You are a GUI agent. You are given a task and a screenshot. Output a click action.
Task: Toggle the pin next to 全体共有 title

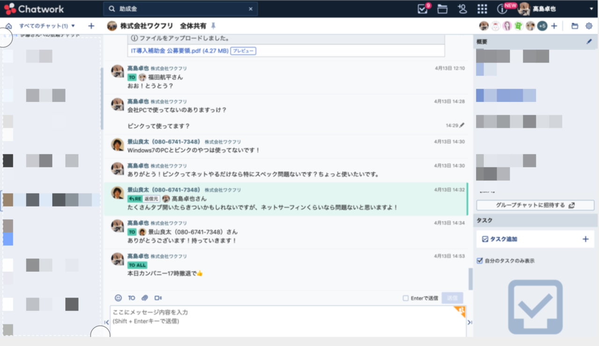213,26
